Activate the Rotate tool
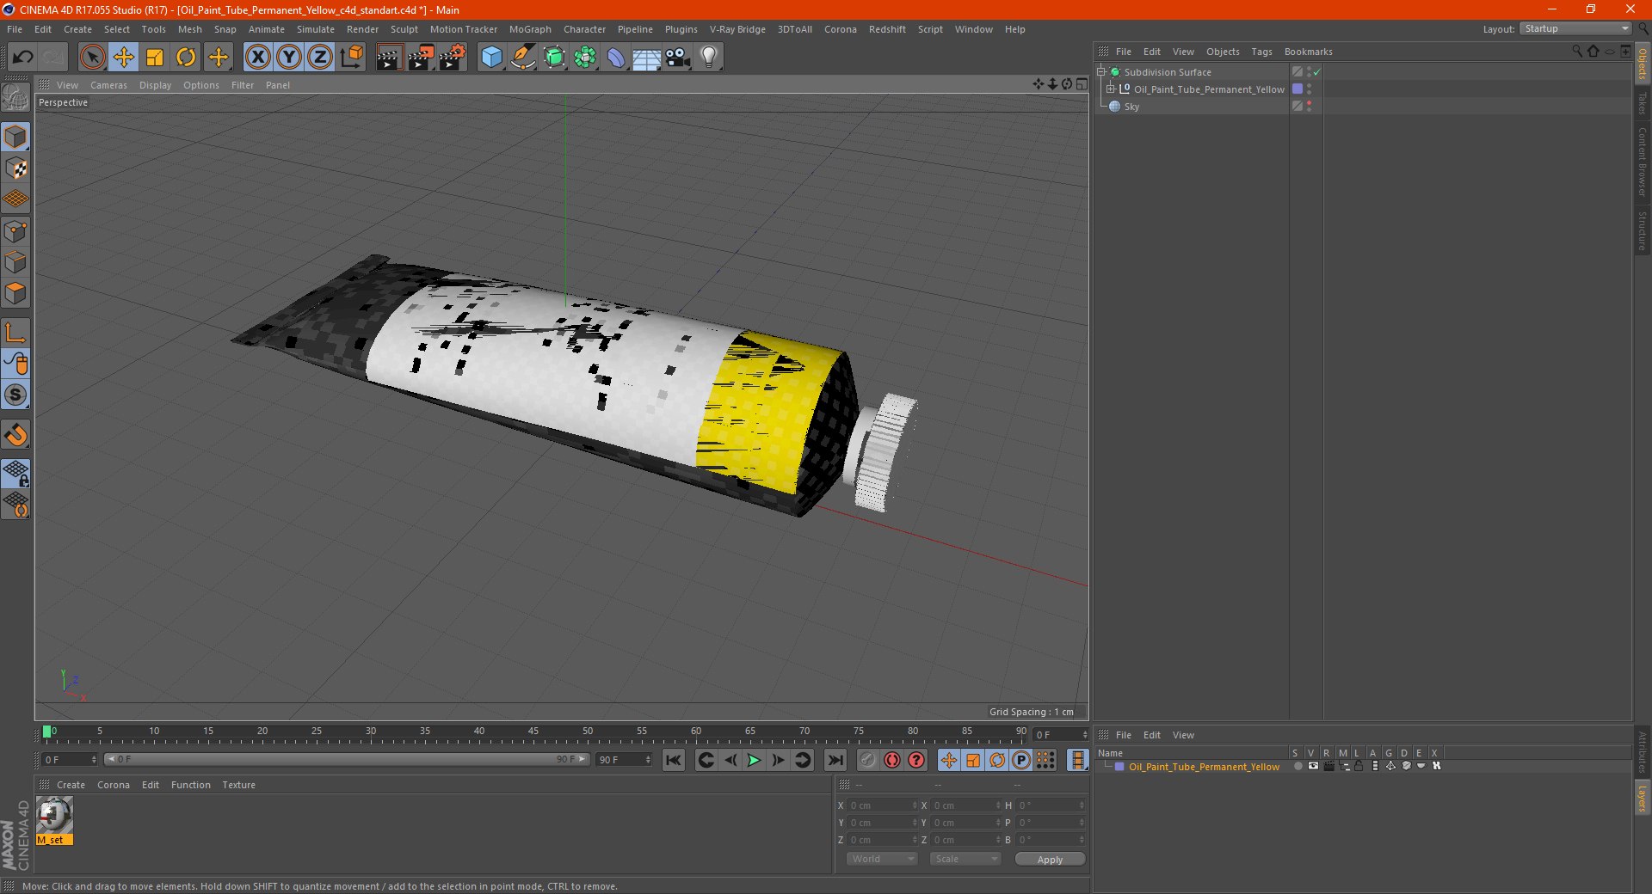Screen dimensions: 1652x894 click(186, 58)
